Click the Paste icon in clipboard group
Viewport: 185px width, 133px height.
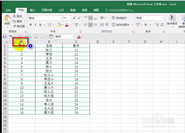tap(7, 18)
